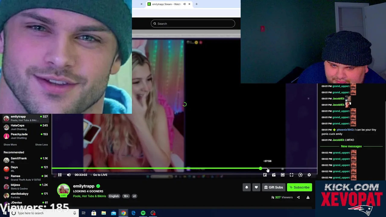Toggle theater mode icon in player
The image size is (386, 217).
pyautogui.click(x=283, y=175)
